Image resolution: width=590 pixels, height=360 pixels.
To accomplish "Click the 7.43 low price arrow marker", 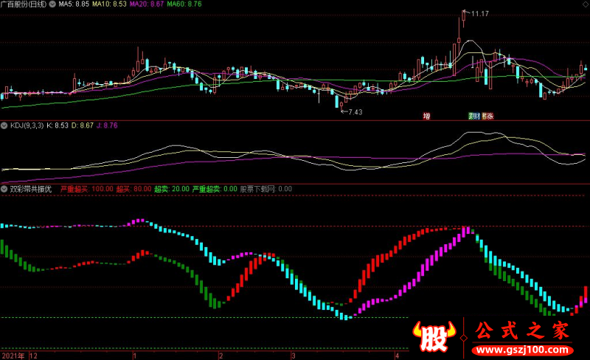I will tap(352, 112).
